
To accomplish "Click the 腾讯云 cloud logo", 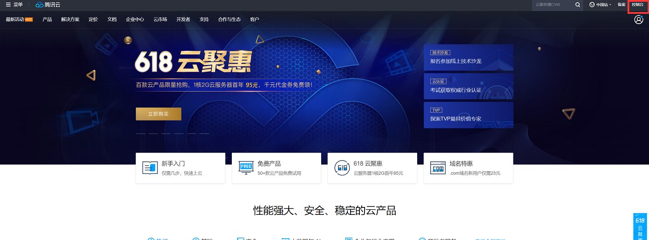I will coord(48,5).
